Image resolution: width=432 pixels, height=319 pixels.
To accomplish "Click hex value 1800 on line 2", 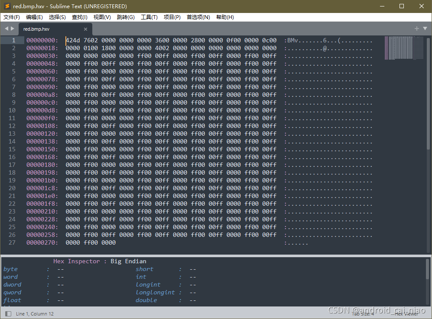I will (x=109, y=48).
